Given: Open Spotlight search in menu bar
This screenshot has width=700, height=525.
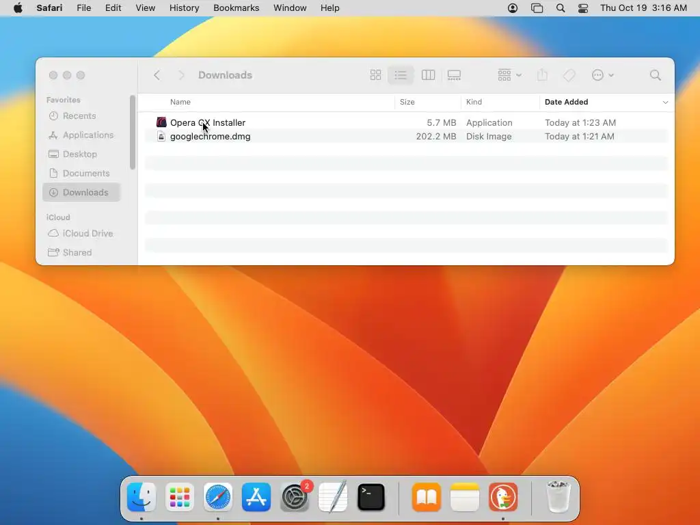Looking at the screenshot, I should pyautogui.click(x=561, y=8).
